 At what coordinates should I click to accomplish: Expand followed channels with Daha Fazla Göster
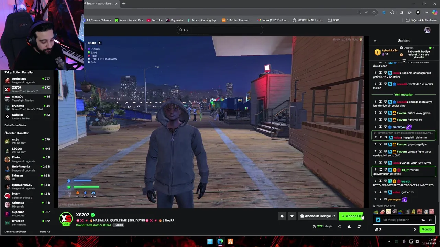[x=15, y=125]
